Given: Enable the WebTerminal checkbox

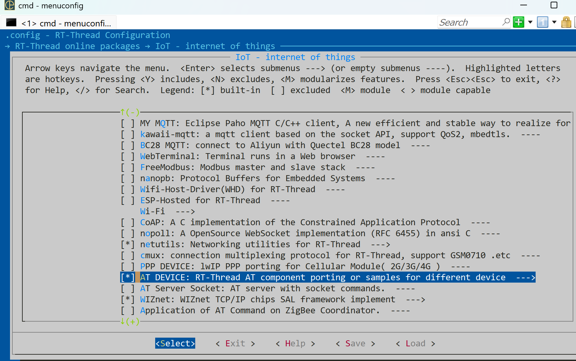Looking at the screenshot, I should tap(128, 156).
